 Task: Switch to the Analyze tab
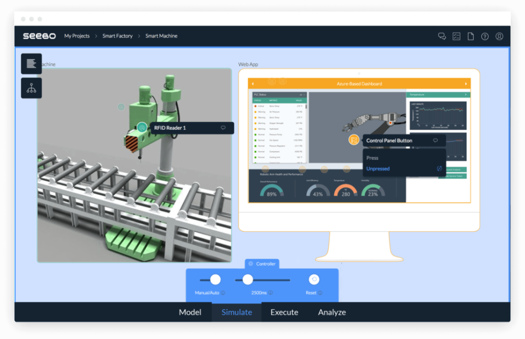[x=331, y=312]
